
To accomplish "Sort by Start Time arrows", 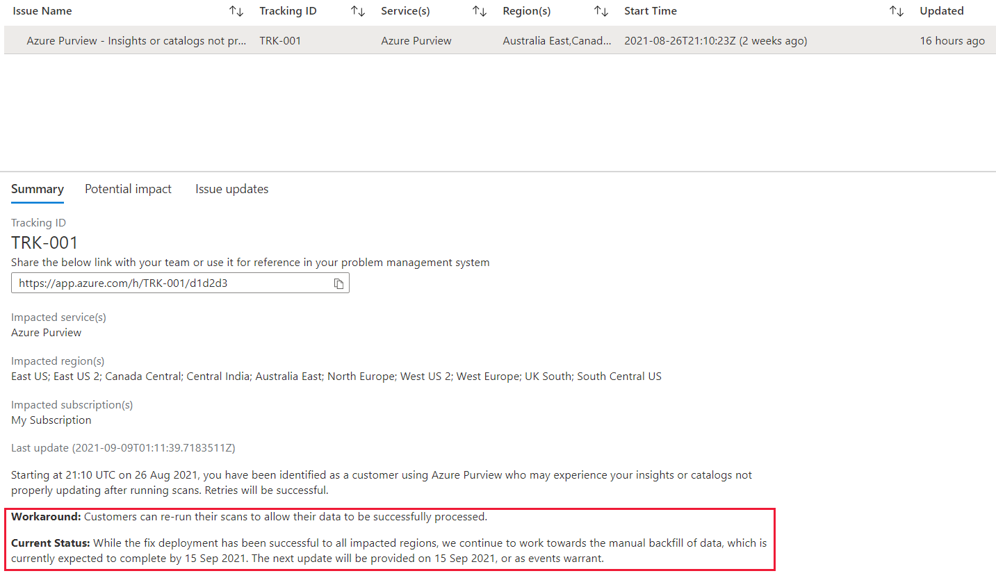I will coord(897,11).
